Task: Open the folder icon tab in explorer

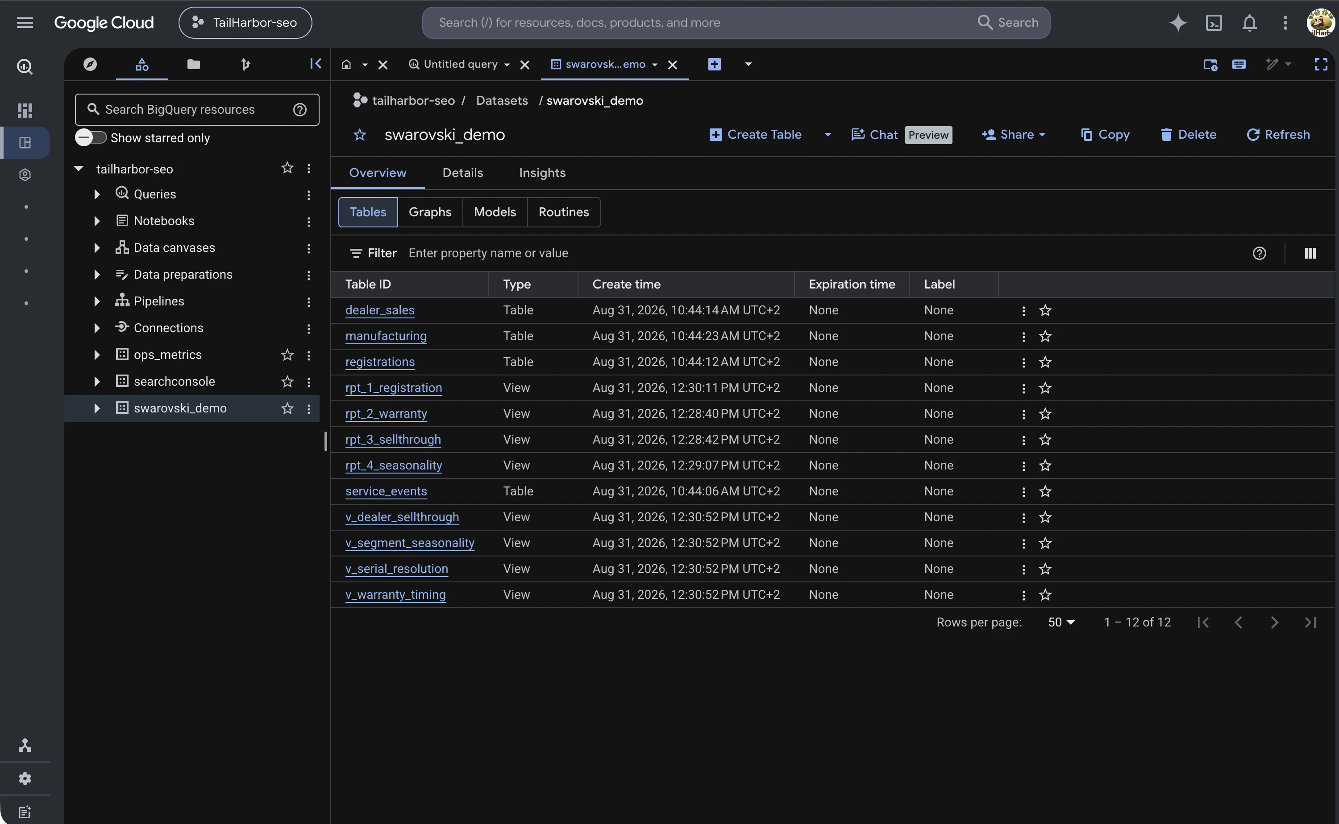Action: 194,64
